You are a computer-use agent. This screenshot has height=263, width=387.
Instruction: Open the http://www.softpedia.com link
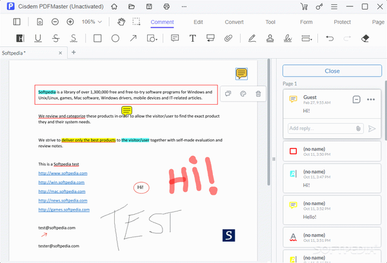[63, 173]
